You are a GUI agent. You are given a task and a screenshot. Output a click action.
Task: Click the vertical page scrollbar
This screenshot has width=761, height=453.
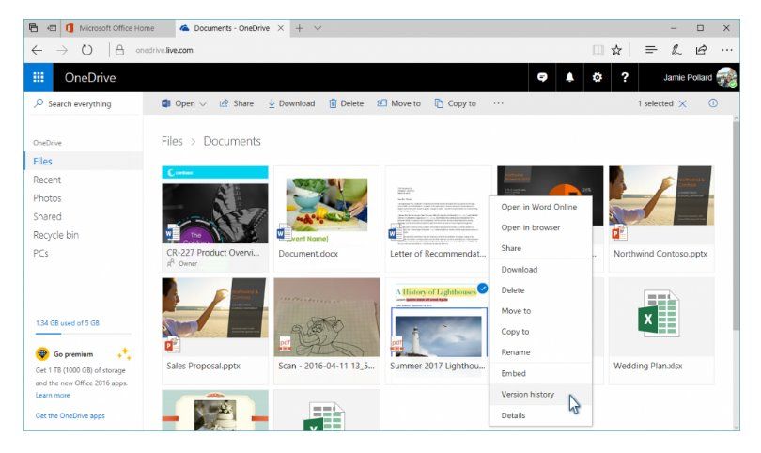(737, 224)
